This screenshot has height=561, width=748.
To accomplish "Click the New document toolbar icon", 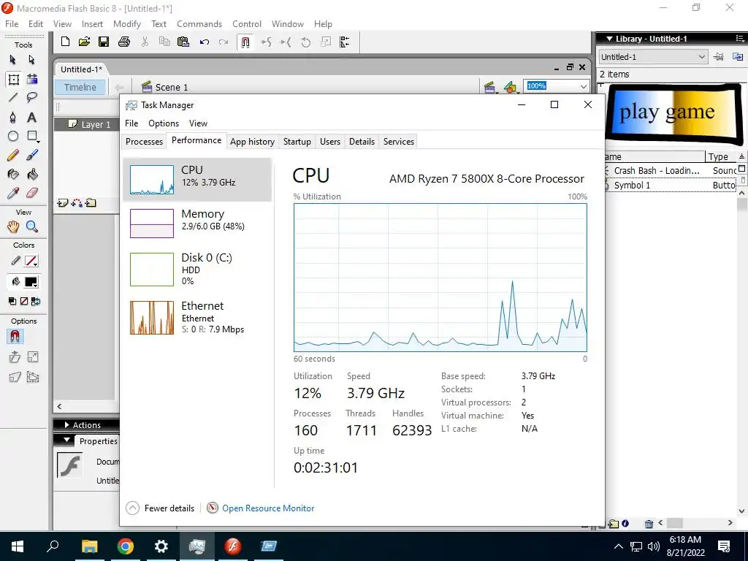I will pyautogui.click(x=65, y=42).
